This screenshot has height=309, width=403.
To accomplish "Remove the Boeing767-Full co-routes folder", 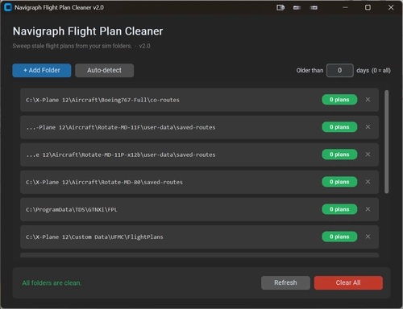I will (x=368, y=100).
